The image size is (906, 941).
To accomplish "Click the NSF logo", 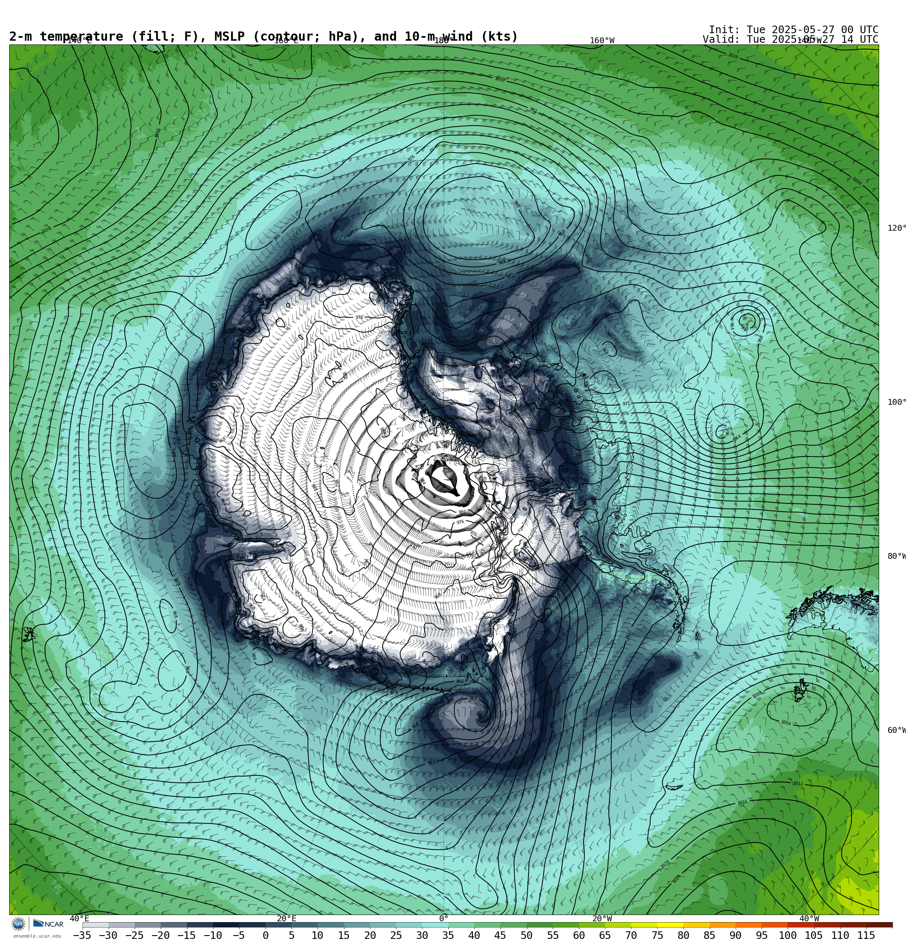I will 18,924.
